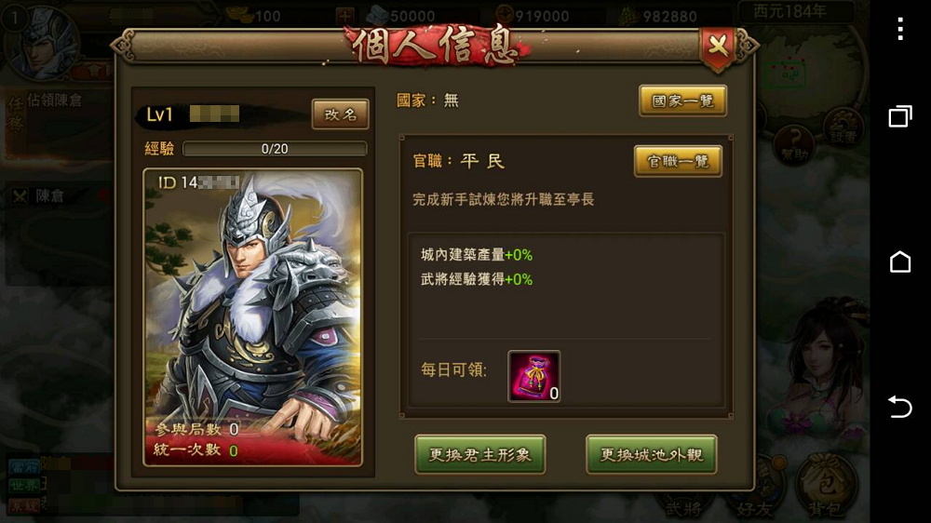Open the 官職一覽 rank list
This screenshot has width=931, height=523.
(678, 162)
